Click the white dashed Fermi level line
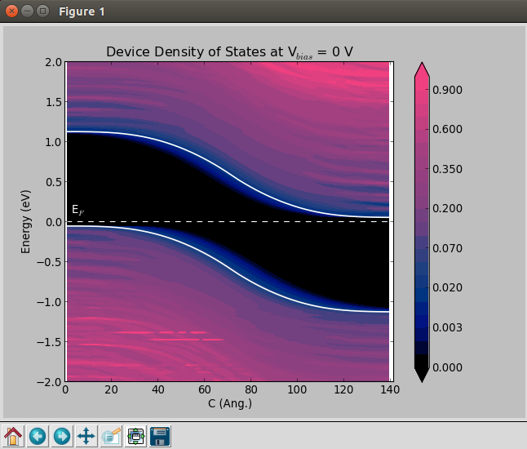The width and height of the screenshot is (527, 449). tap(228, 221)
